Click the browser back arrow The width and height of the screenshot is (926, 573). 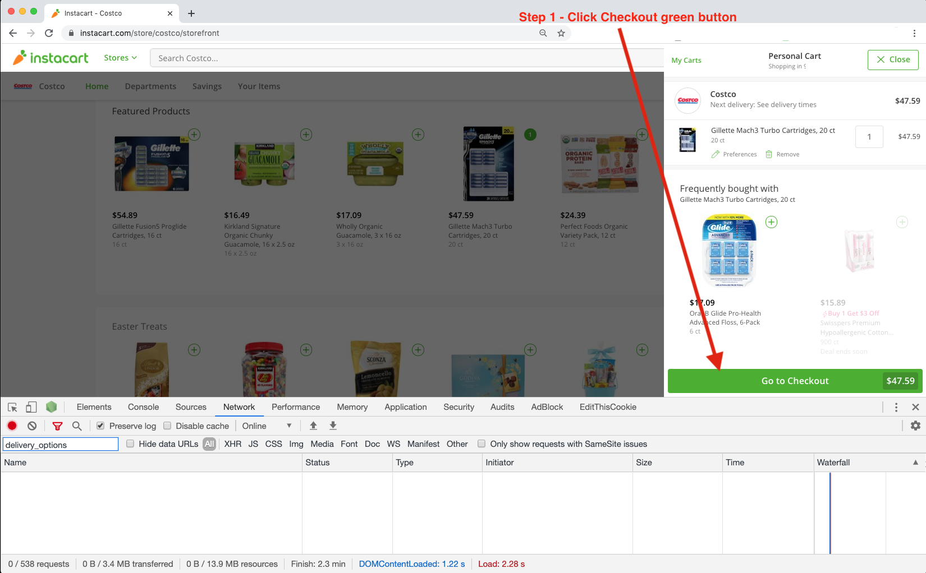pos(13,33)
